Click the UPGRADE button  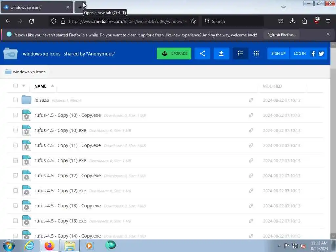(174, 53)
